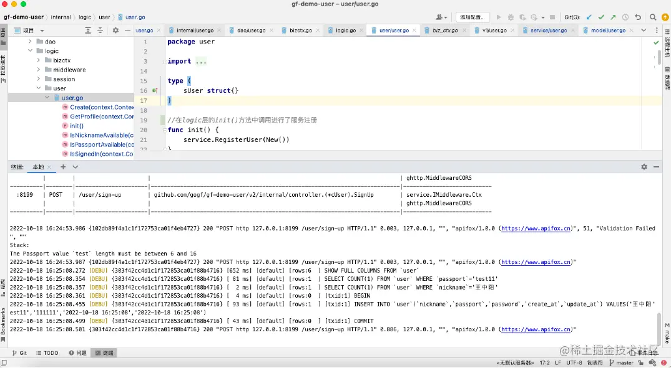Open the editor tabs more-options menu
This screenshot has height=368, width=671.
pos(657,31)
